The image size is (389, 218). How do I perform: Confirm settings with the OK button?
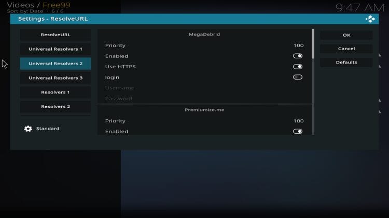coord(346,35)
